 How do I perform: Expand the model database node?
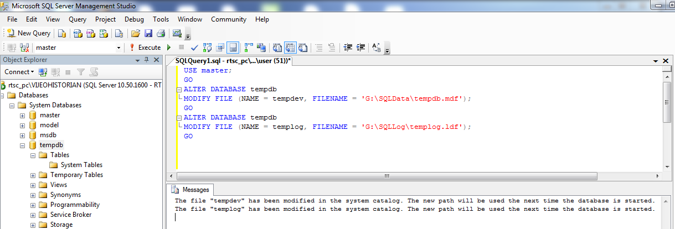coord(23,126)
